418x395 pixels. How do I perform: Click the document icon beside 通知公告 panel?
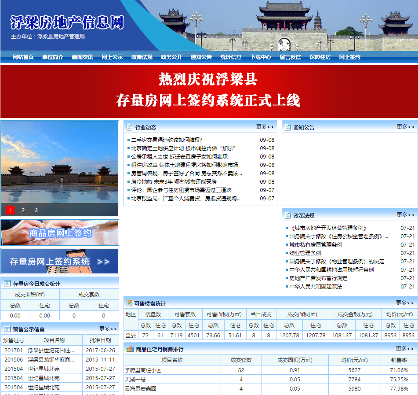(288, 127)
